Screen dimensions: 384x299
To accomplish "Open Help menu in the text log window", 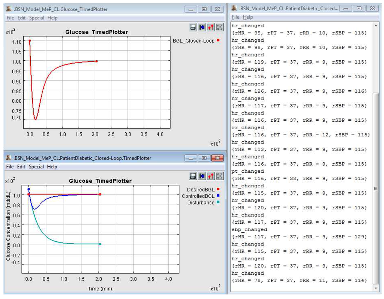I will [247, 17].
